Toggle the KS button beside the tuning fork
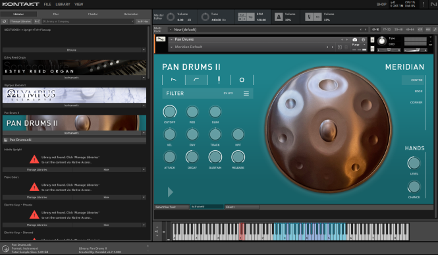438x255 pixels. (317, 17)
